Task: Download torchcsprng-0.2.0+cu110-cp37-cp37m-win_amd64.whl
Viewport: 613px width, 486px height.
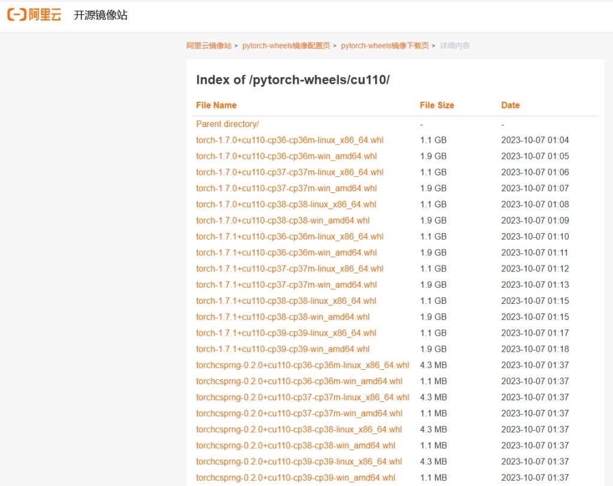Action: [299, 413]
